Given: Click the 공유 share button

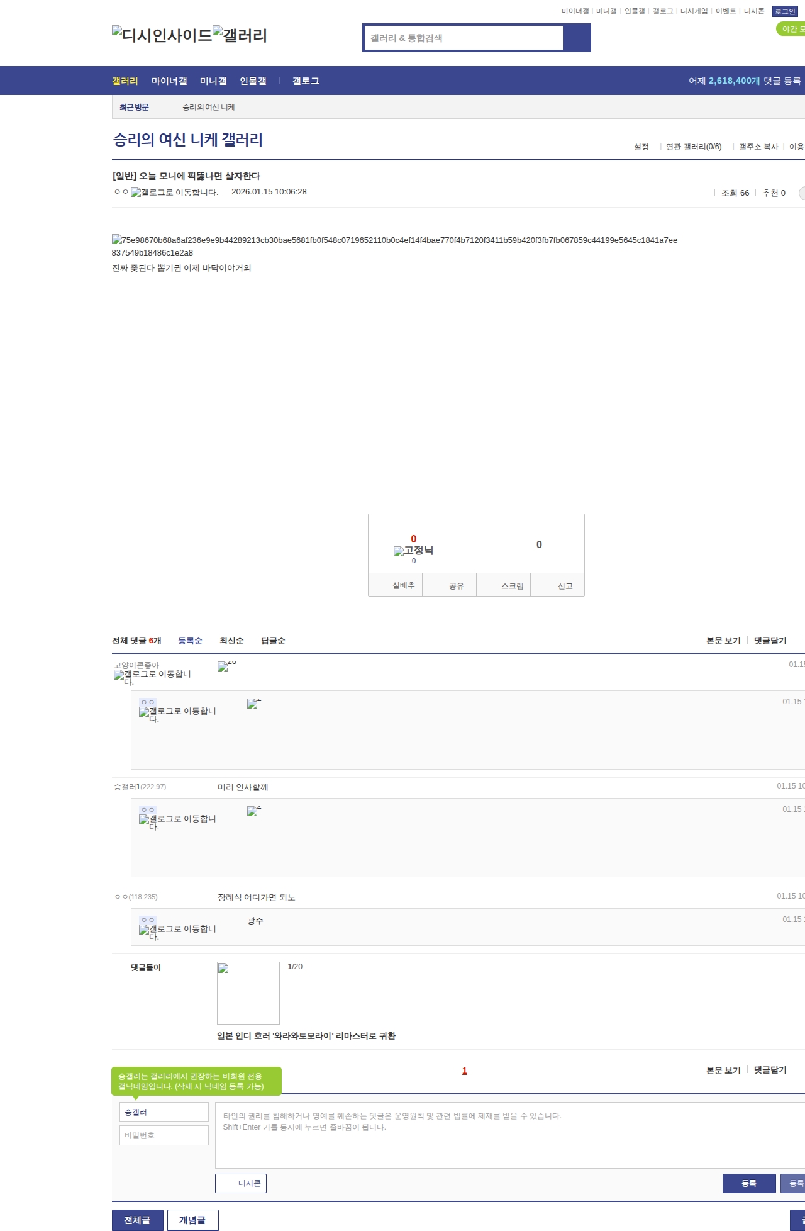Looking at the screenshot, I should pos(450,585).
